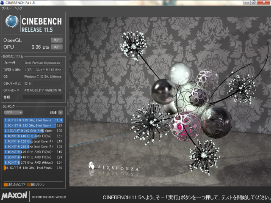Select the プロセッサ field Intel Pentium M processor

(x=43, y=63)
